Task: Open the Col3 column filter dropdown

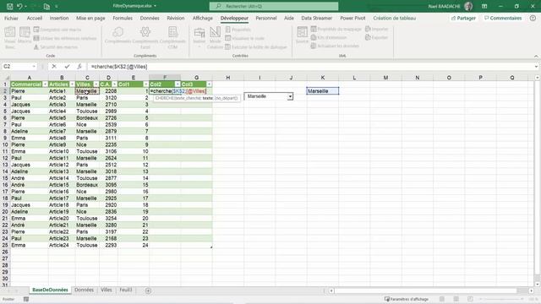Action: coord(209,84)
